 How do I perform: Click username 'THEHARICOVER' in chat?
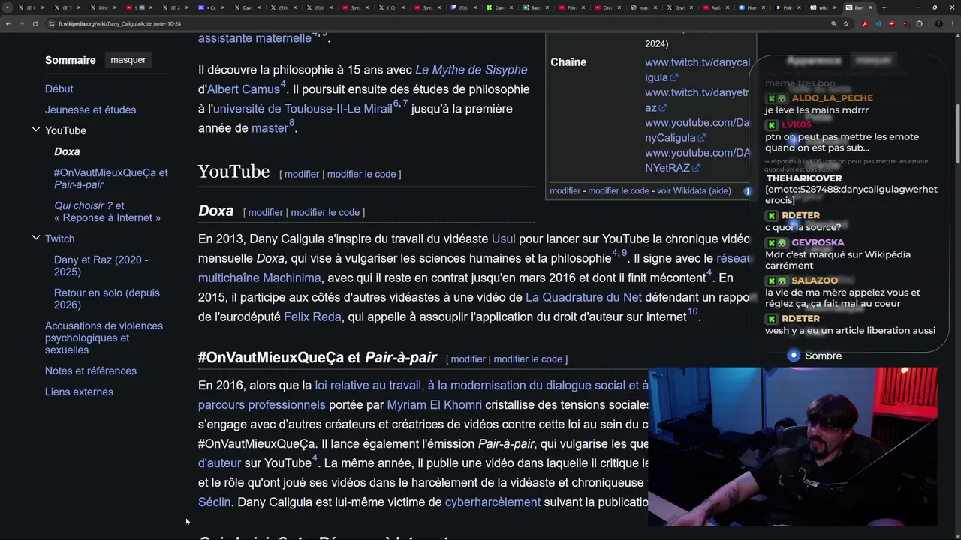(804, 178)
